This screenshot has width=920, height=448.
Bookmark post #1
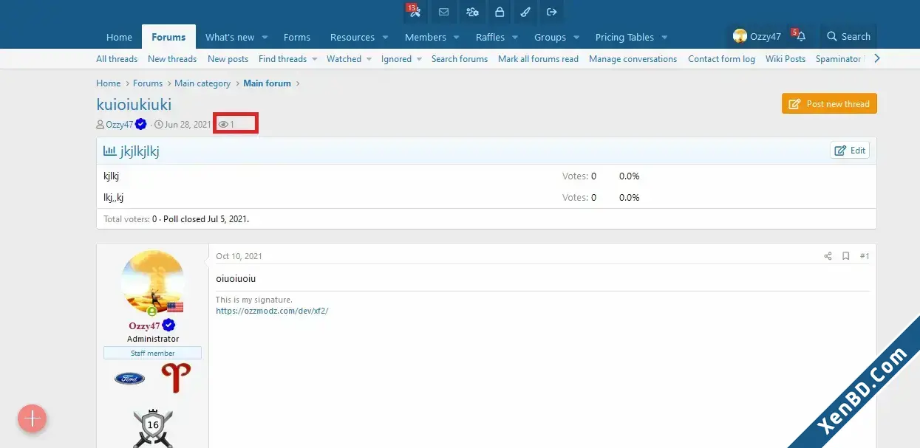click(846, 256)
